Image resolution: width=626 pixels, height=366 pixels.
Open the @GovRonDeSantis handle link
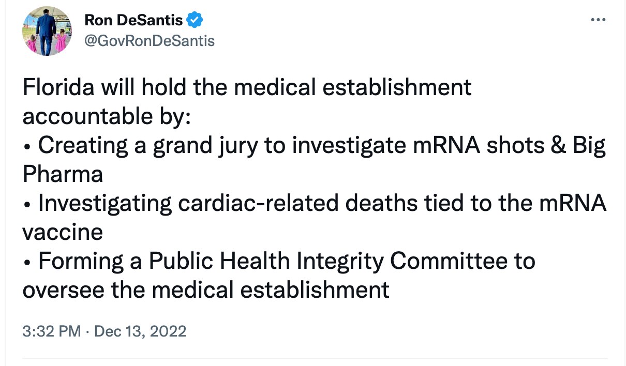(x=149, y=40)
